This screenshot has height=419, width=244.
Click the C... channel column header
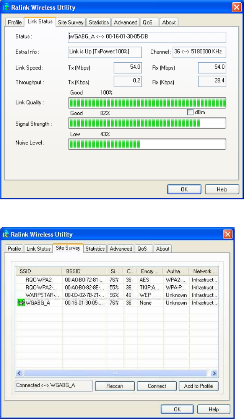tap(130, 271)
